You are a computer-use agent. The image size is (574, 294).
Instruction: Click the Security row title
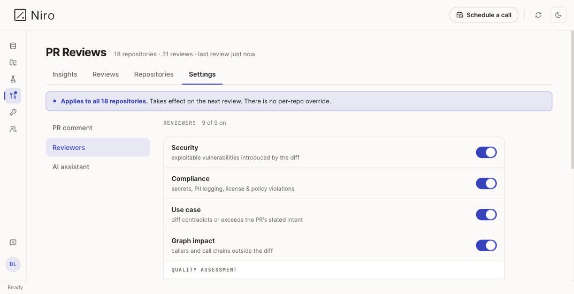185,148
